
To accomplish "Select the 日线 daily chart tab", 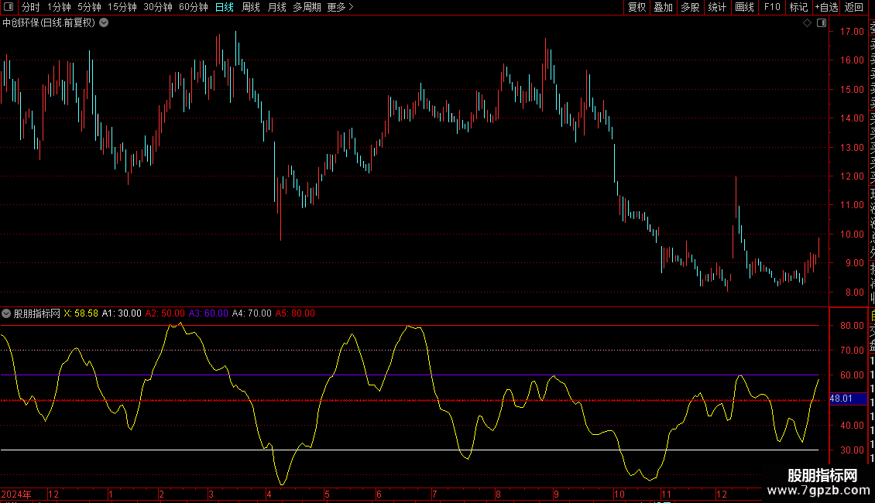I will point(225,7).
